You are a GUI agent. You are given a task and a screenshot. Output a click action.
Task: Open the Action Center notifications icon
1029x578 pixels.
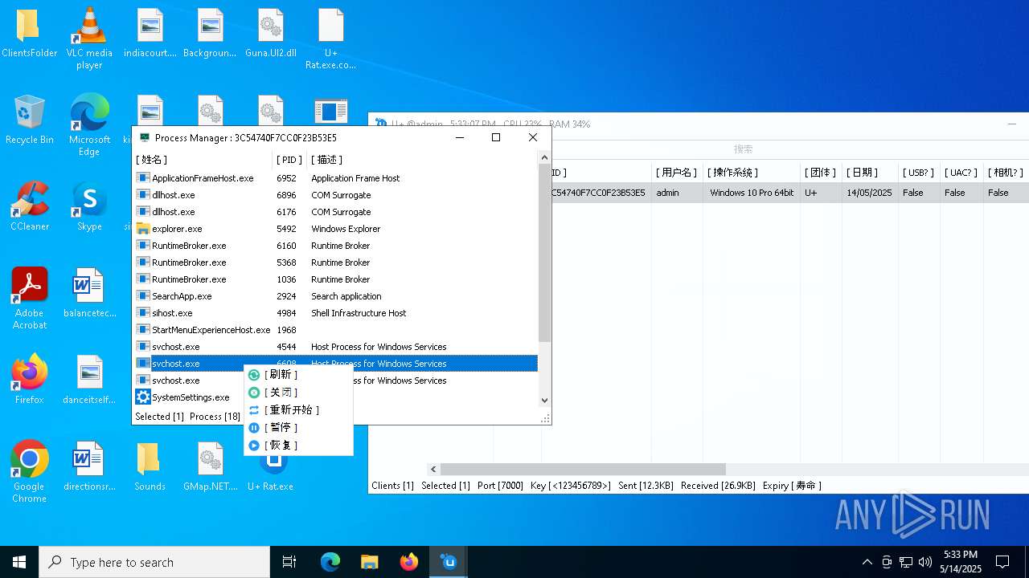click(1002, 562)
